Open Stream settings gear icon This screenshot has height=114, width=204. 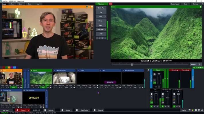click(x=62, y=110)
